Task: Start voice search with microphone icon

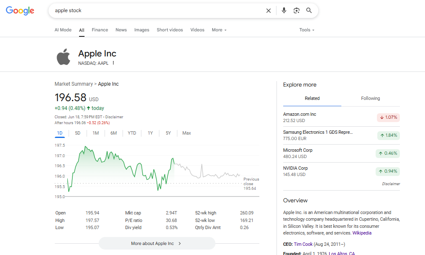Action: pyautogui.click(x=284, y=10)
